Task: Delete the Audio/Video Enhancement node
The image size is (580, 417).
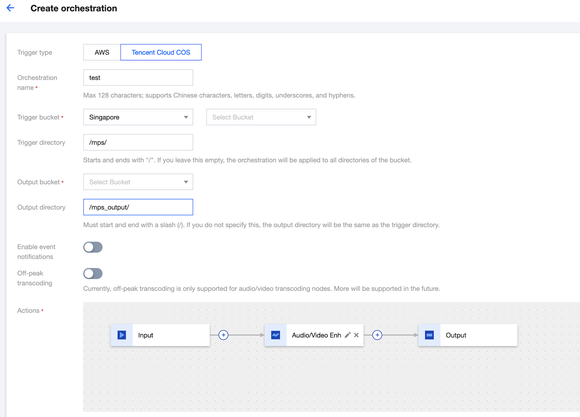Action: coord(356,335)
